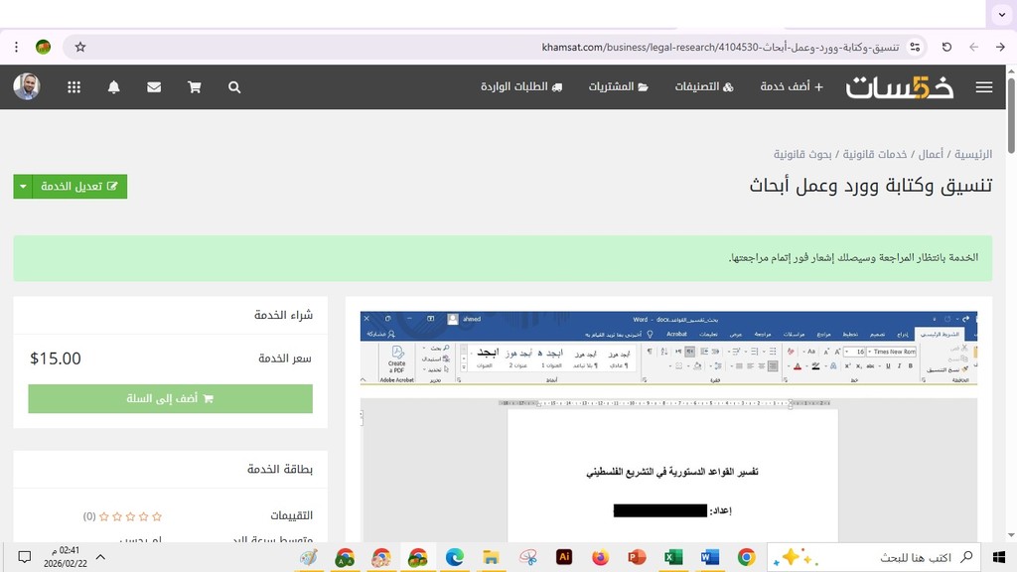Follow the خدمات قانونية breadcrumb link
The image size is (1017, 572).
pyautogui.click(x=875, y=155)
